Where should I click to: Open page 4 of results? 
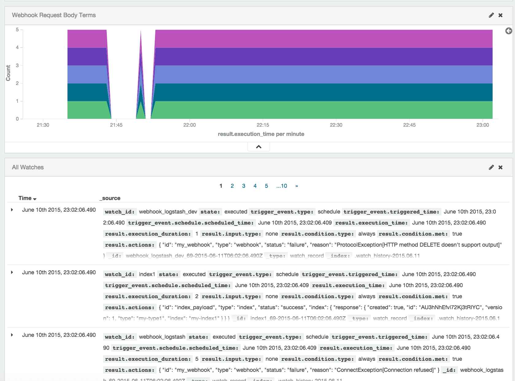click(x=255, y=186)
